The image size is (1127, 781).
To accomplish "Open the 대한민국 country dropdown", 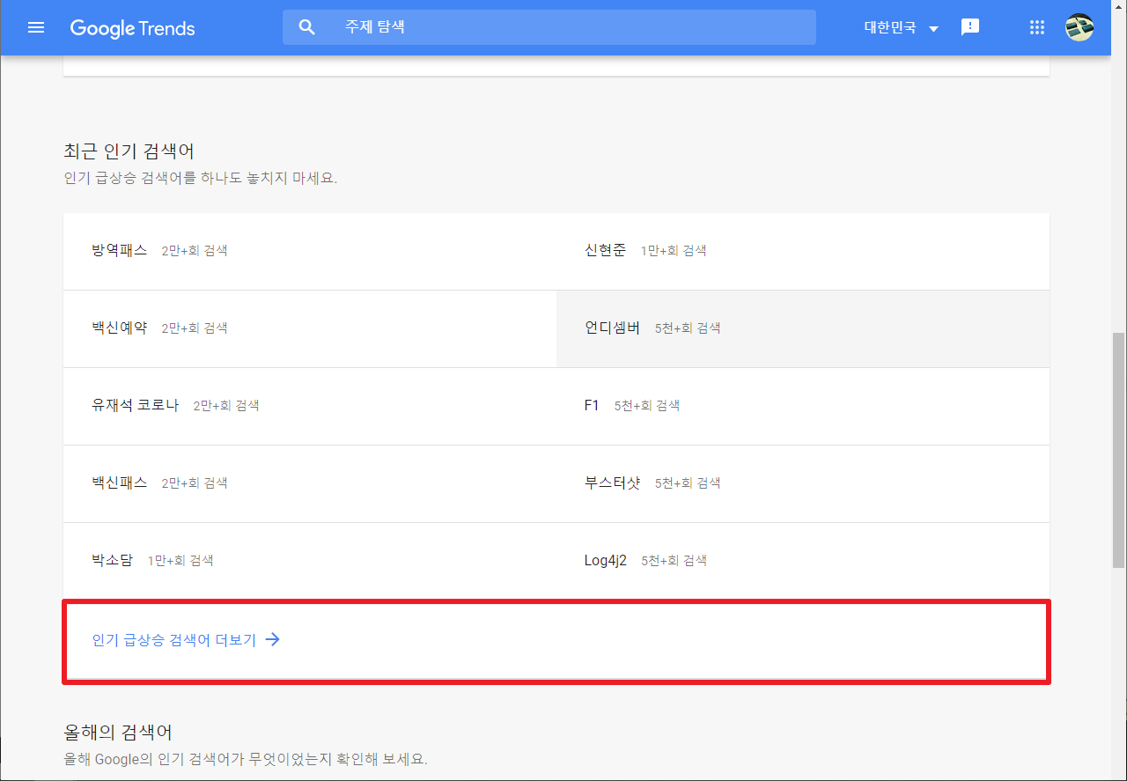I will [902, 28].
